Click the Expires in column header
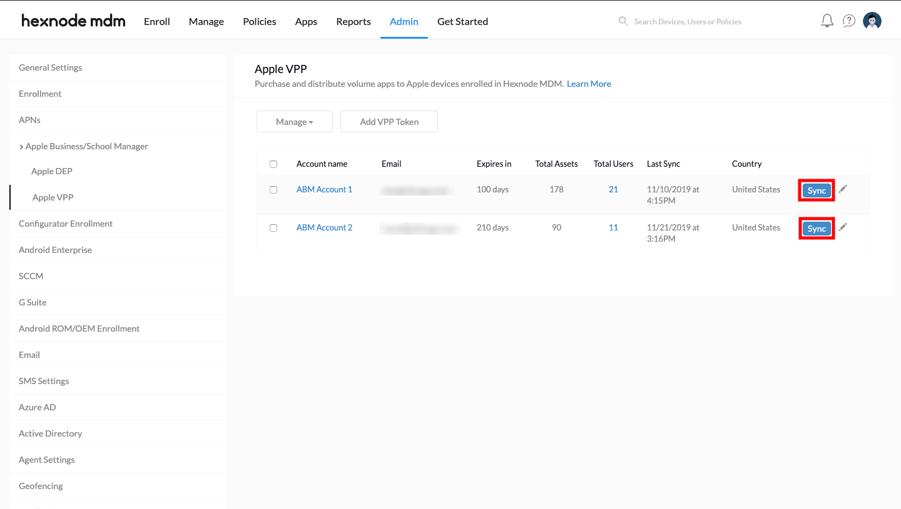The image size is (901, 509). coord(494,164)
